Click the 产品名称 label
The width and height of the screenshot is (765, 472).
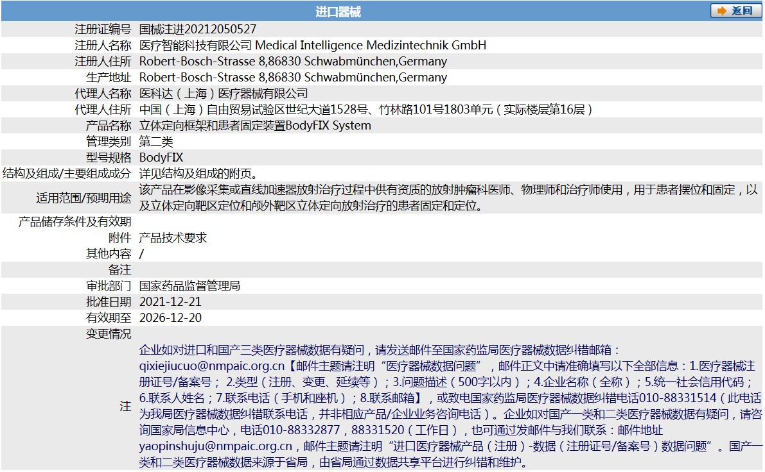[109, 126]
